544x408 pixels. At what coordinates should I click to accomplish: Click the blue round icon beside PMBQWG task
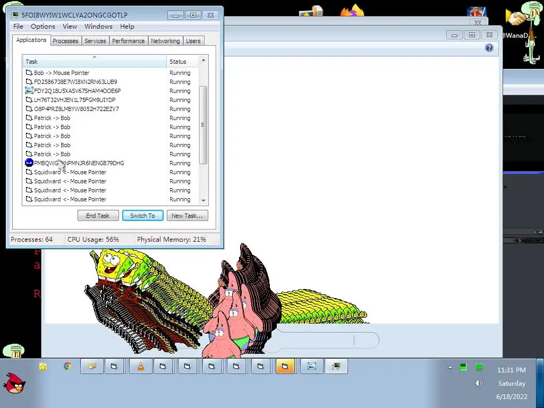pos(29,163)
